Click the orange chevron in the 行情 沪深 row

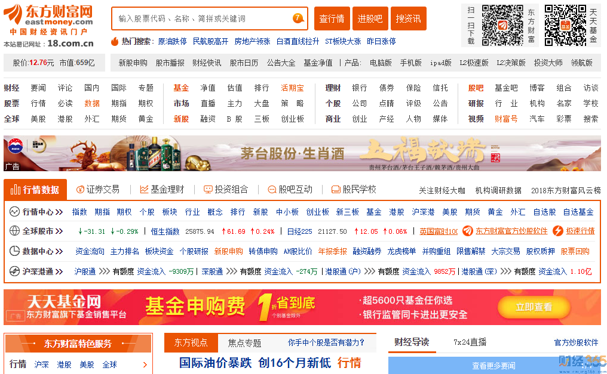point(145,364)
